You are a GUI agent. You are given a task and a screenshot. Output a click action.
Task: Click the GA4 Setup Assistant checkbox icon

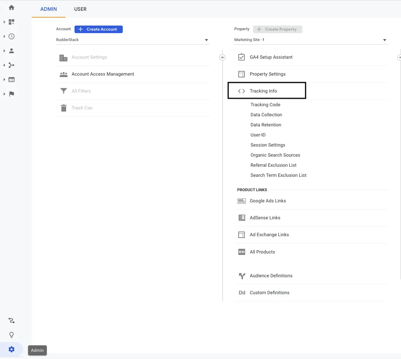click(242, 57)
